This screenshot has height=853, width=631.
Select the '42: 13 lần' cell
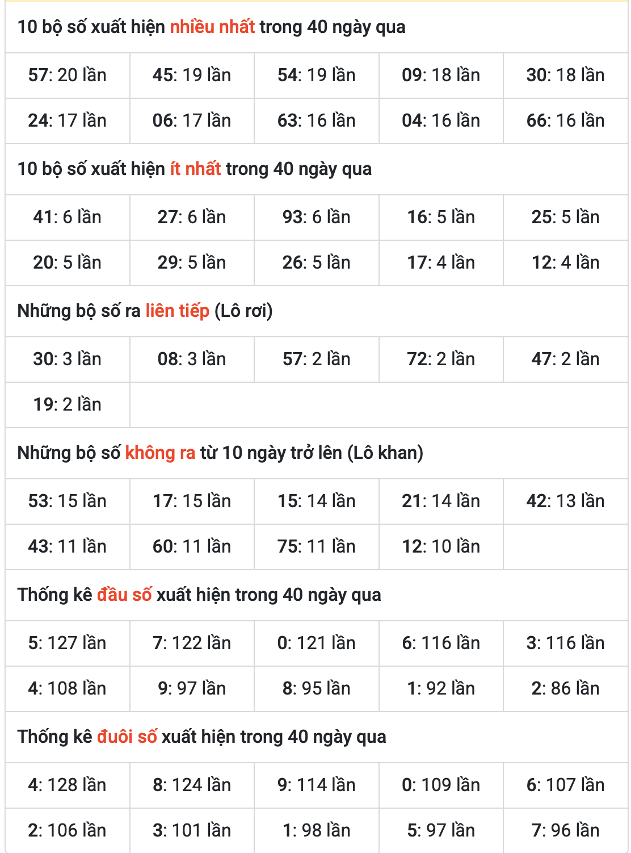565,501
